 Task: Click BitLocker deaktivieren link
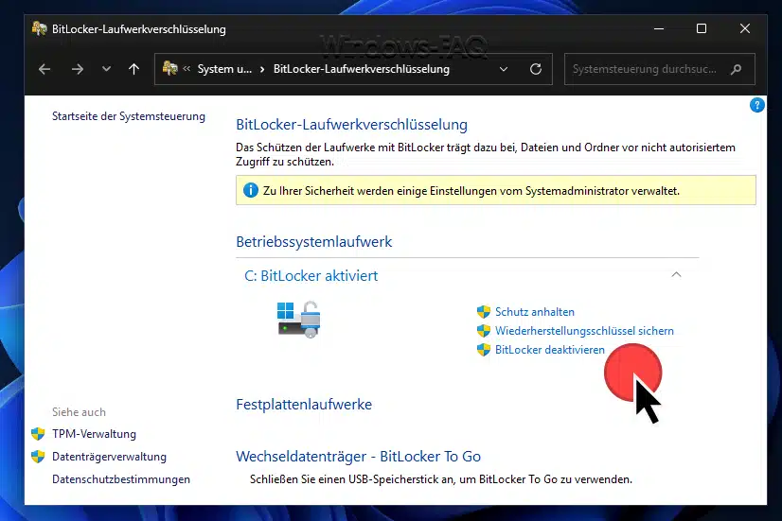550,350
